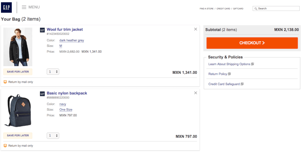Save the jacket for later
This screenshot has height=152, width=302.
[18, 72]
